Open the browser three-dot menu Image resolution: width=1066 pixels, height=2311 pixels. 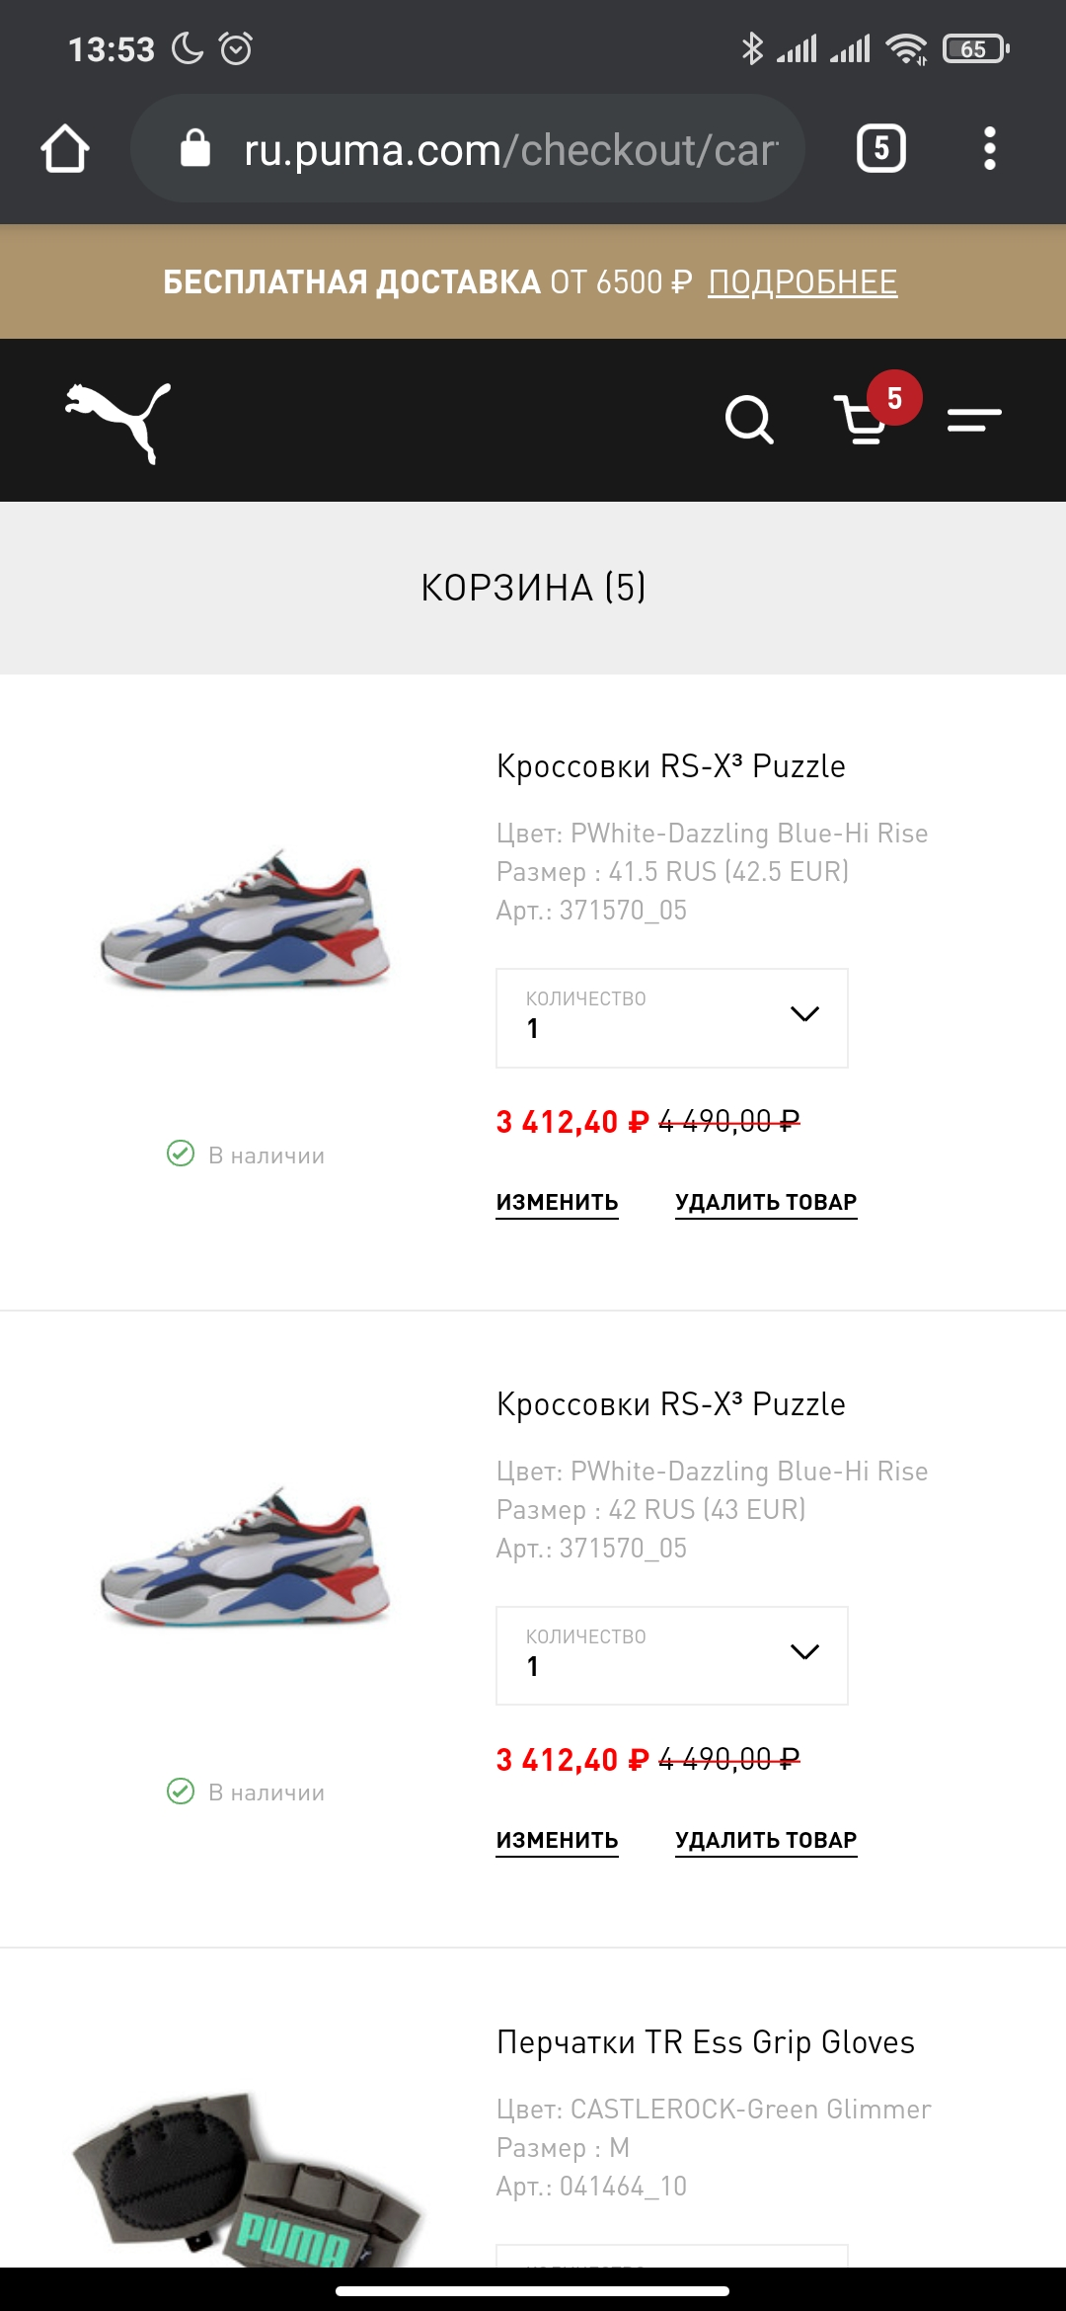[990, 149]
